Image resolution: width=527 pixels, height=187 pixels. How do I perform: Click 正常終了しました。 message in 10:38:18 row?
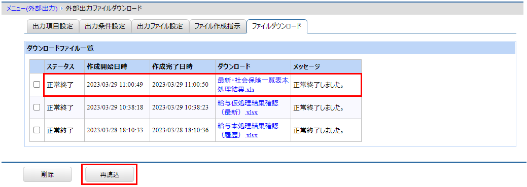[x=318, y=108]
